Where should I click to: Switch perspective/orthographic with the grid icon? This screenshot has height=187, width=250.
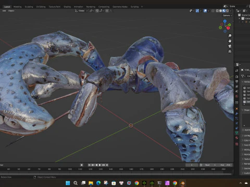[230, 51]
